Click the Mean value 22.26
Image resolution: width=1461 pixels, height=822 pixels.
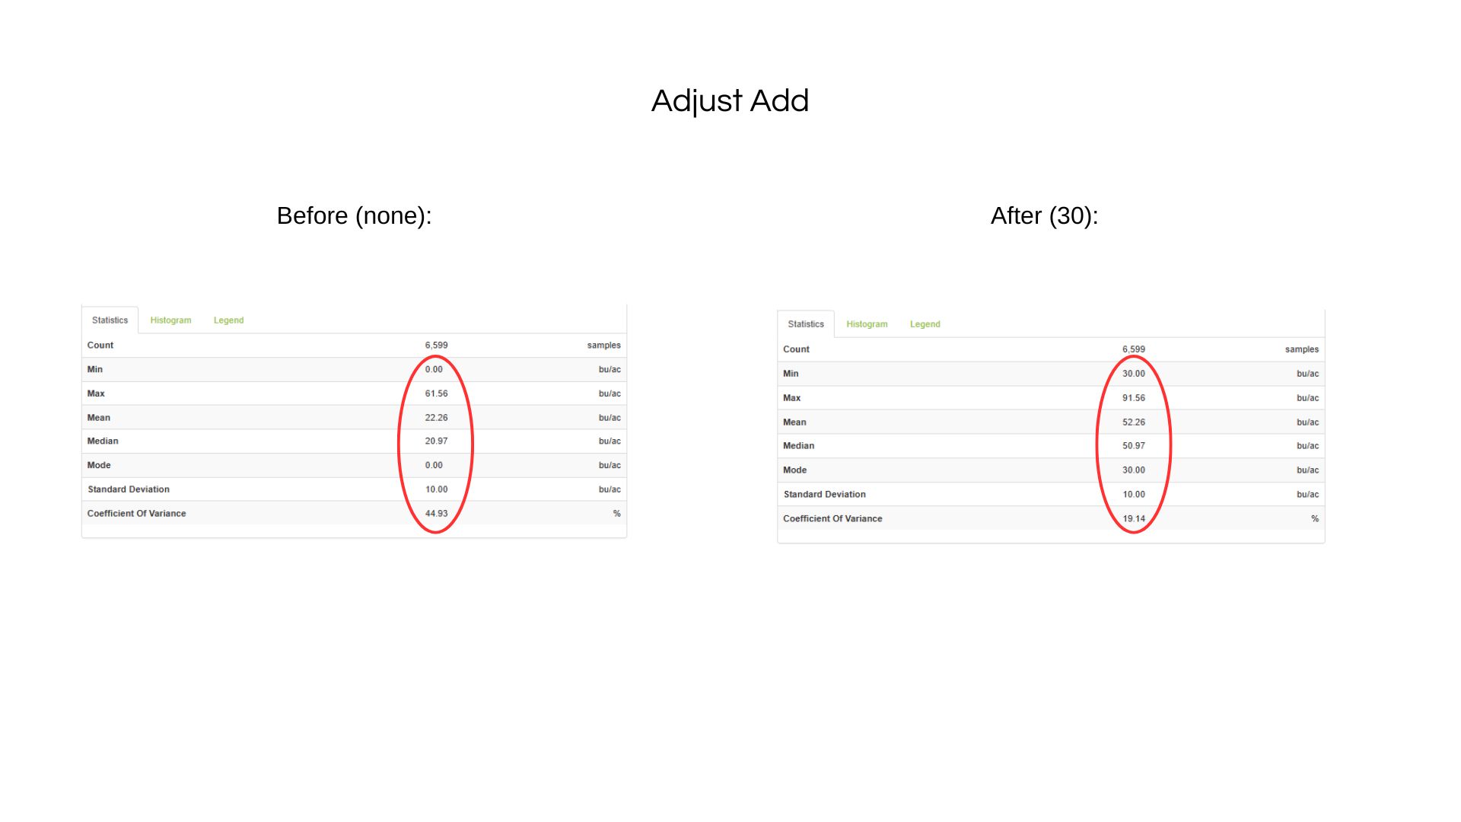(x=436, y=418)
